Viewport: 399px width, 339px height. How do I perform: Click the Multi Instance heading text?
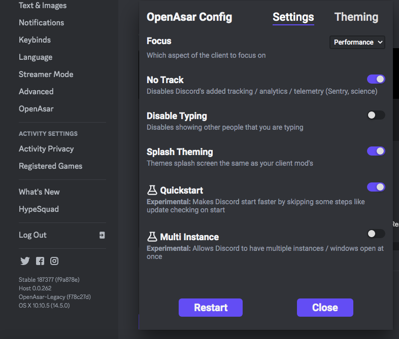click(x=189, y=237)
